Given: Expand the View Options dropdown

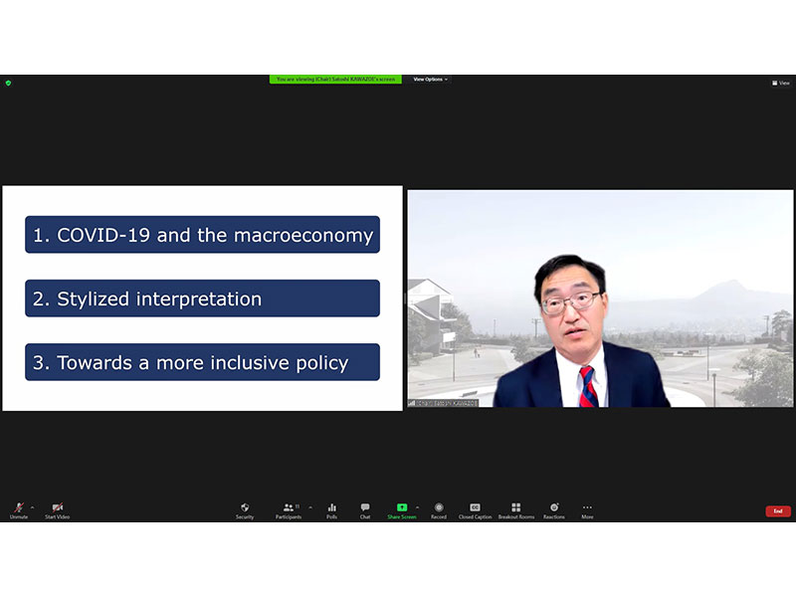Looking at the screenshot, I should 431,80.
